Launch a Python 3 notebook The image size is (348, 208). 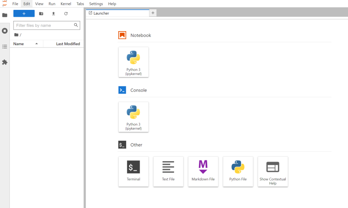133,62
